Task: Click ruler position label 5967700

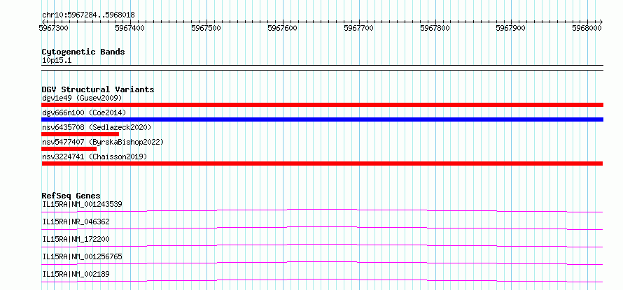Action: (x=358, y=28)
